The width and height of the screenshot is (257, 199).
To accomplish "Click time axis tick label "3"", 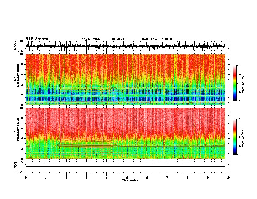I will [x=86, y=178].
